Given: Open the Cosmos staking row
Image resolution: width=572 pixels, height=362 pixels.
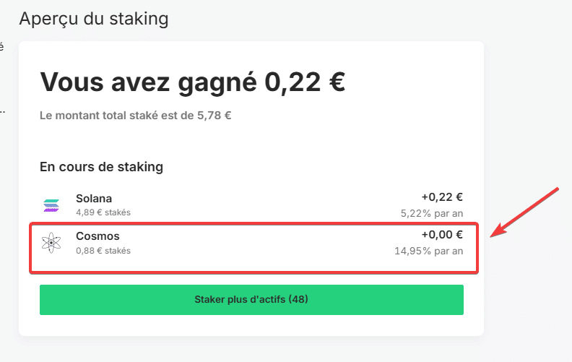Looking at the screenshot, I should click(x=252, y=243).
